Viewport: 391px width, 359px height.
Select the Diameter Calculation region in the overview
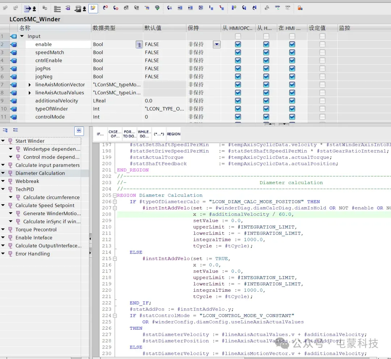point(40,173)
